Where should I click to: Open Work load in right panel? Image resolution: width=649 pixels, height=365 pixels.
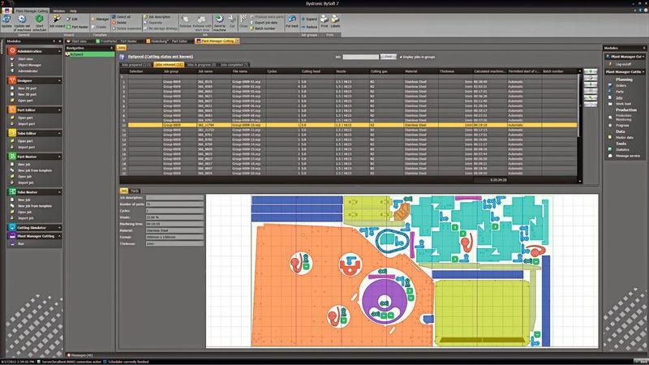[623, 104]
